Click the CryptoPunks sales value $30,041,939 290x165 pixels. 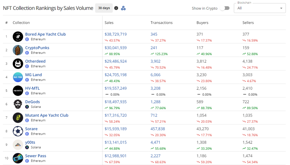pyautogui.click(x=116, y=48)
